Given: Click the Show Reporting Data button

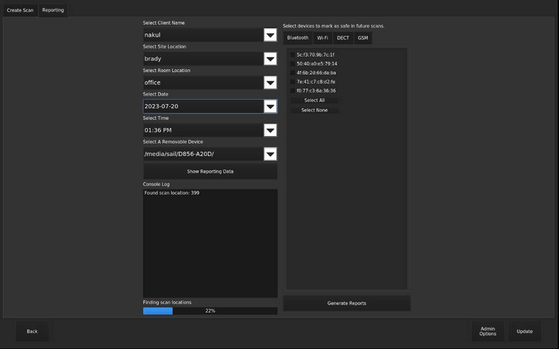Looking at the screenshot, I should pos(210,172).
